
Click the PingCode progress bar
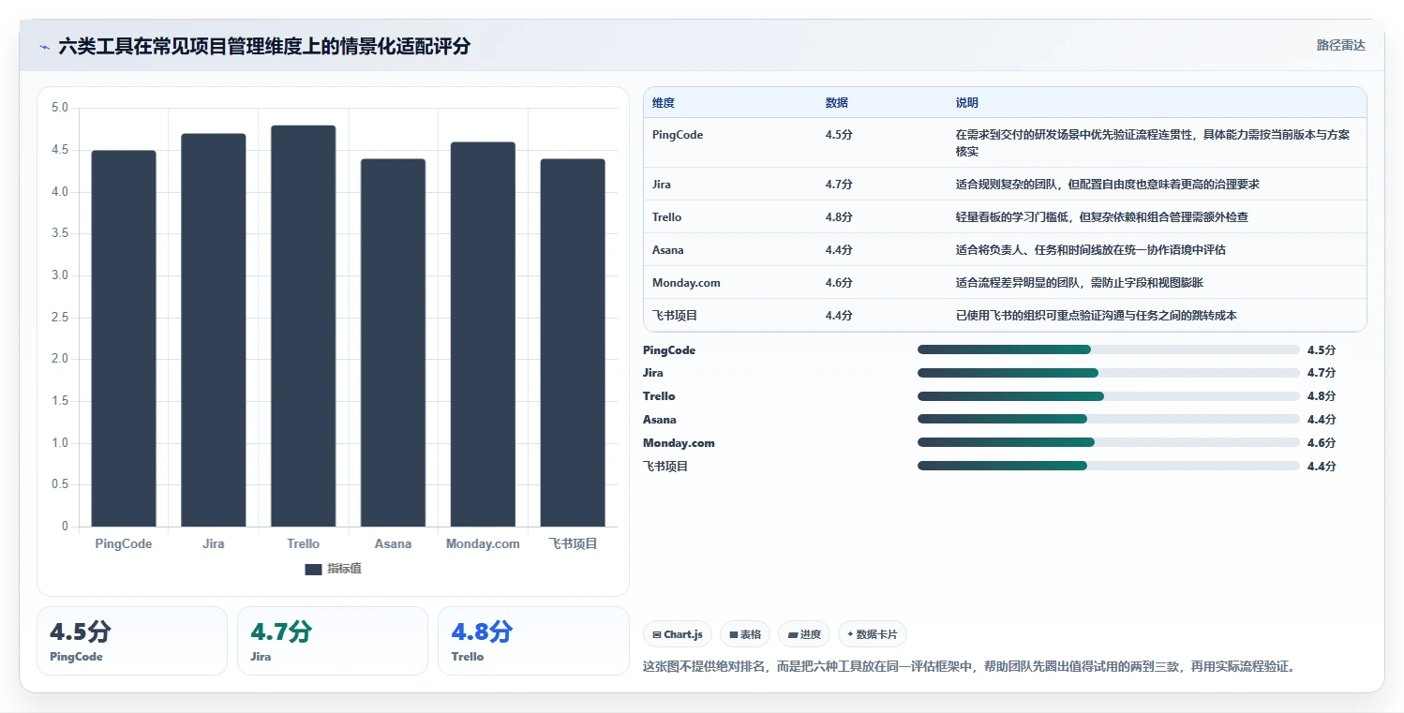coord(1109,349)
